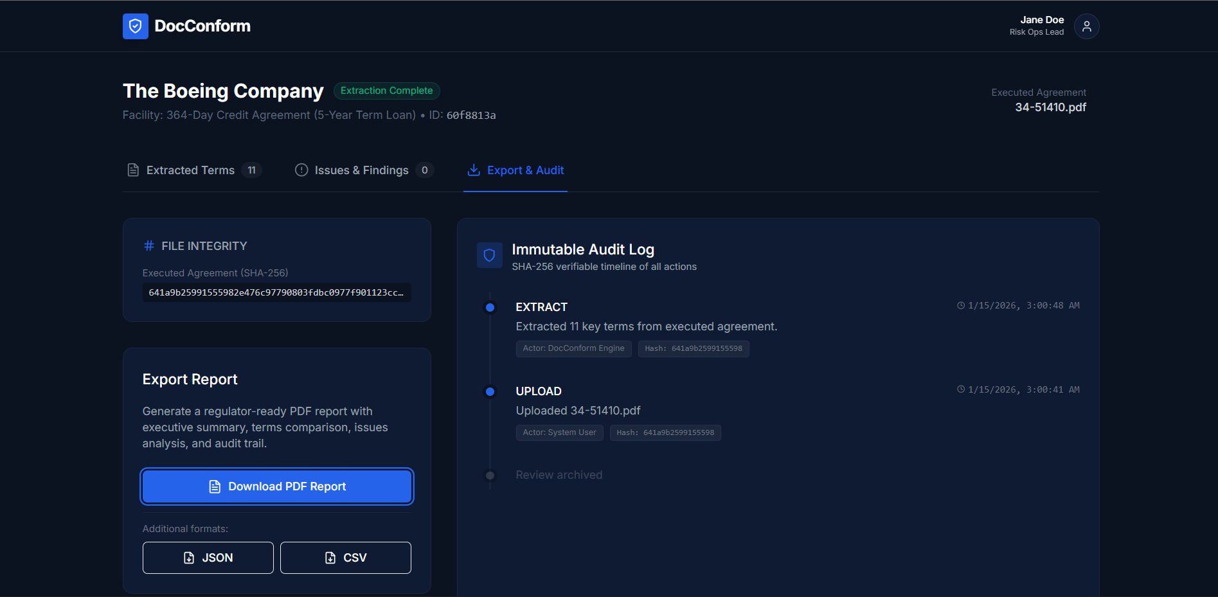Click the Hash tag under UPLOAD entry

point(665,432)
